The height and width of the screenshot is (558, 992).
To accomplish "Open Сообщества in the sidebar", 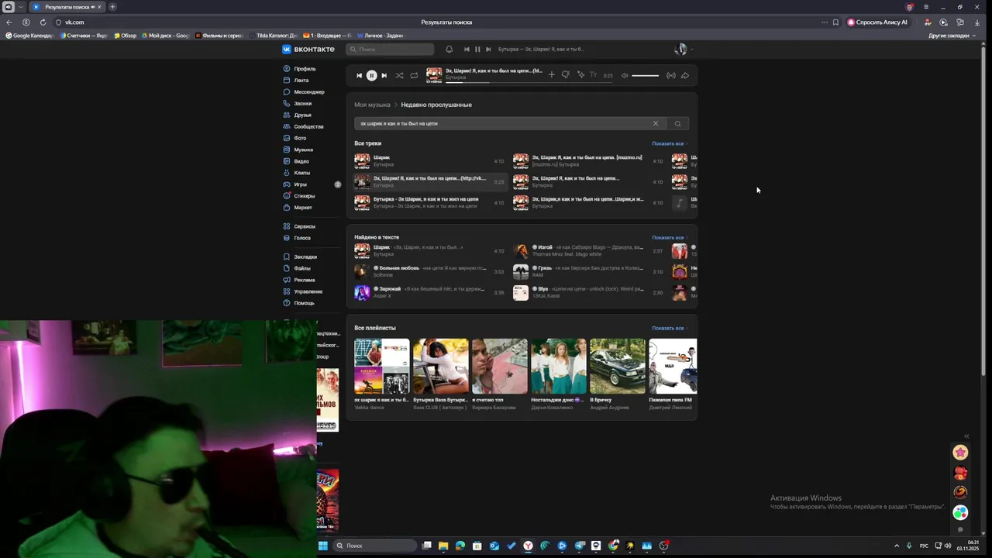I will coord(308,126).
